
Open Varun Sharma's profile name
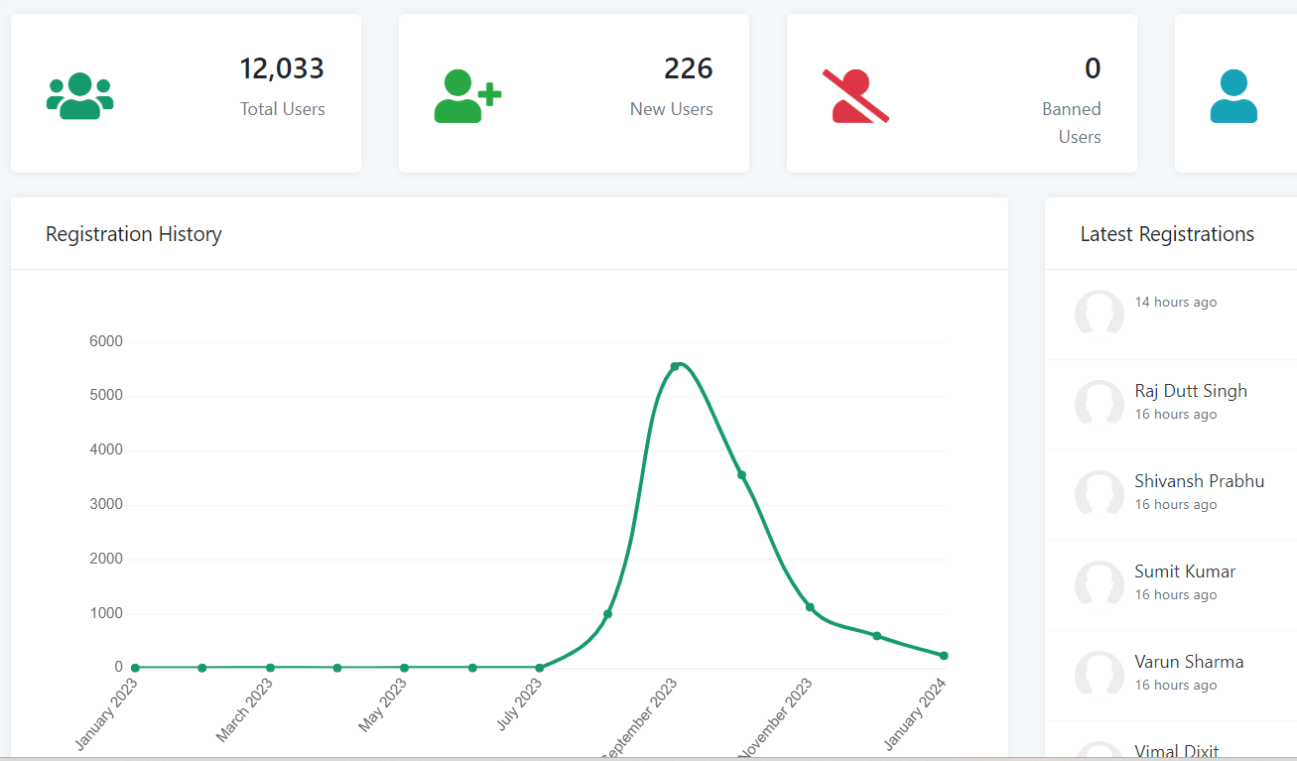tap(1189, 662)
